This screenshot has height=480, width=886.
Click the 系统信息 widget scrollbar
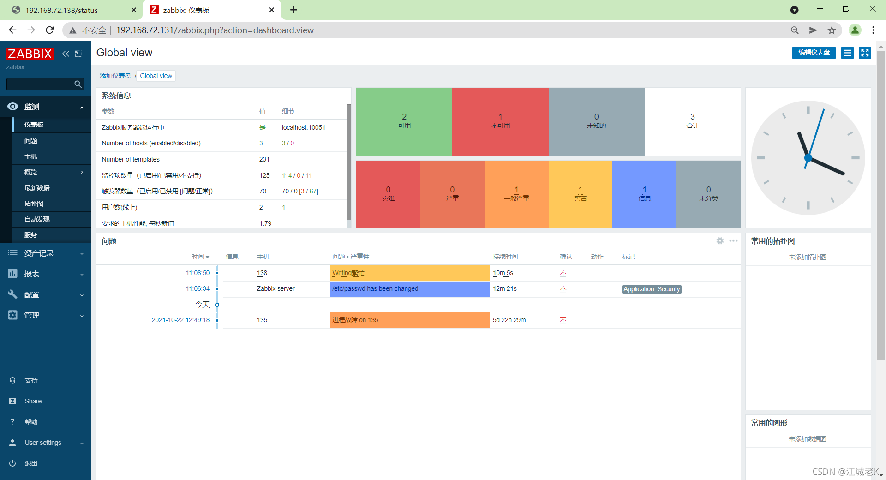349,162
